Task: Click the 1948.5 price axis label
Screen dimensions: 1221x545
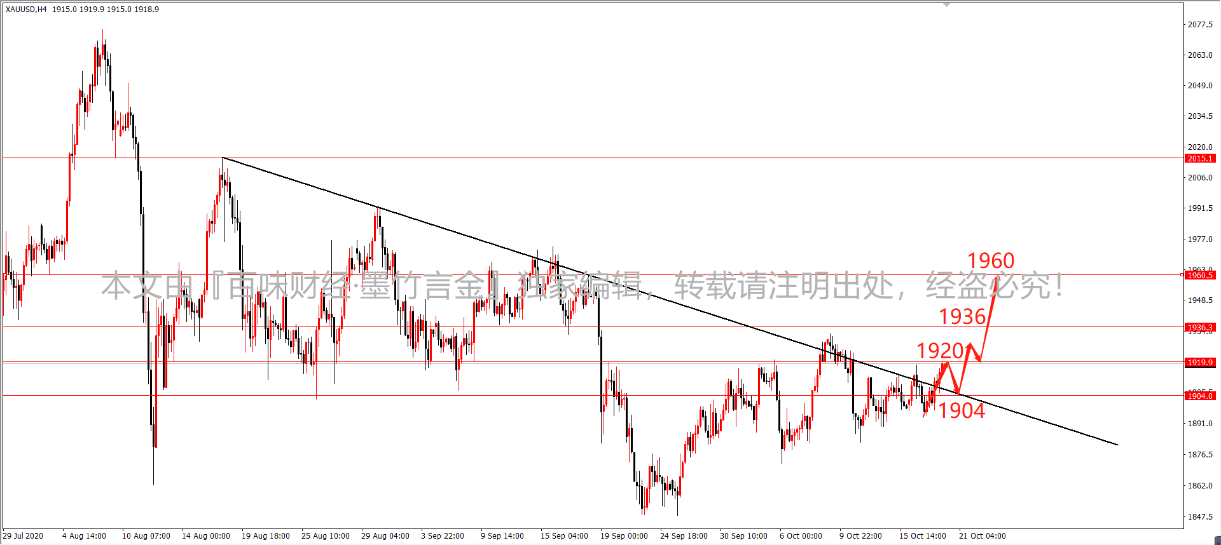Action: tap(1200, 300)
